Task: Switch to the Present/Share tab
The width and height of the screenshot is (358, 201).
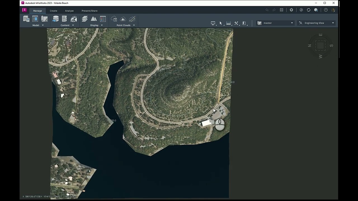Action: coord(89,11)
